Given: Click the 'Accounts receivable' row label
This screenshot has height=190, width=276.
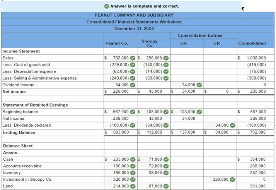Looking at the screenshot, I should coord(22,166).
